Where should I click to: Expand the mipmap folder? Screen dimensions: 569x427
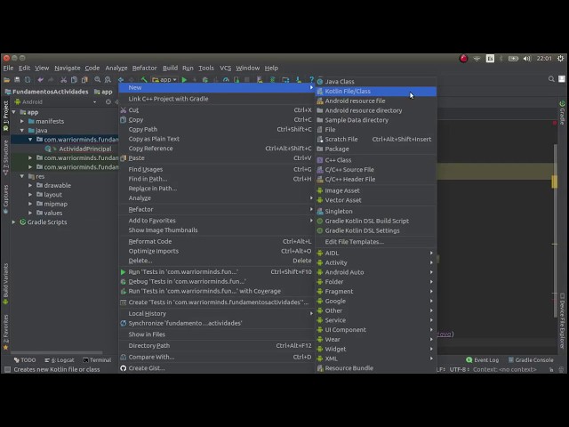tap(30, 204)
